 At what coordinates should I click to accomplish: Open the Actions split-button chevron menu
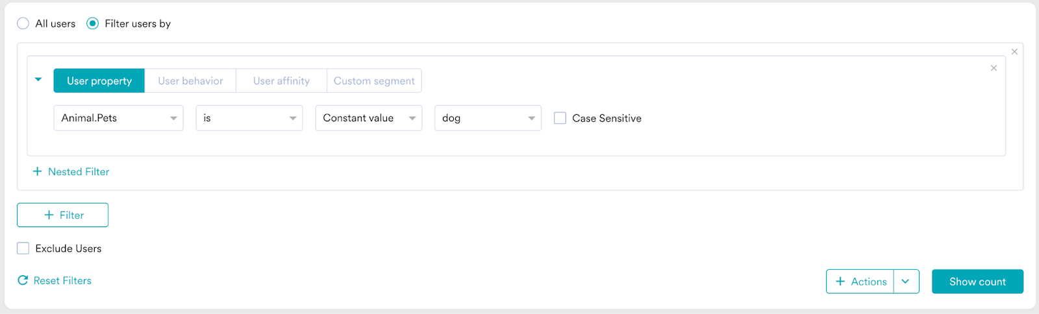(906, 282)
